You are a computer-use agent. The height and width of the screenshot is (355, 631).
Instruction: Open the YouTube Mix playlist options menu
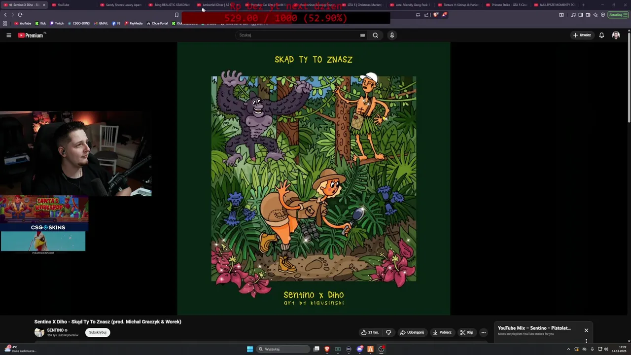click(586, 341)
